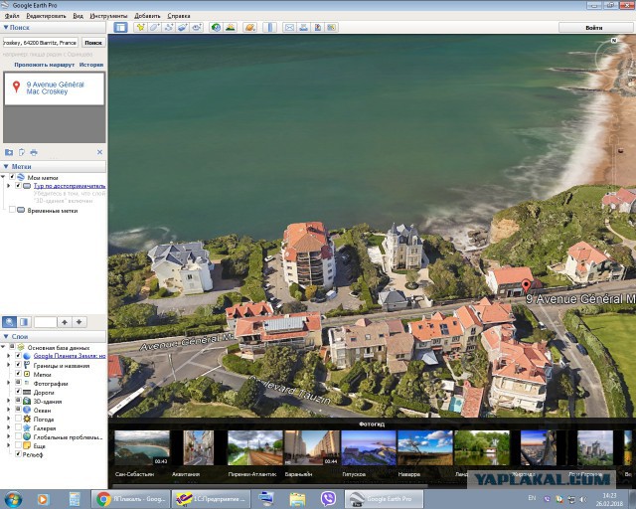Open Google Планета Земля layer link
This screenshot has height=509, width=636.
[70, 356]
